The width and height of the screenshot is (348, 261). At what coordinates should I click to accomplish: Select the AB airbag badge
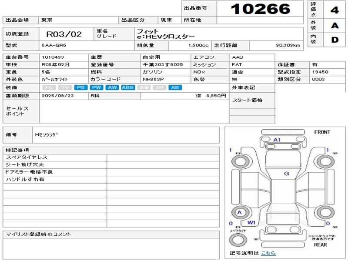tap(175, 87)
